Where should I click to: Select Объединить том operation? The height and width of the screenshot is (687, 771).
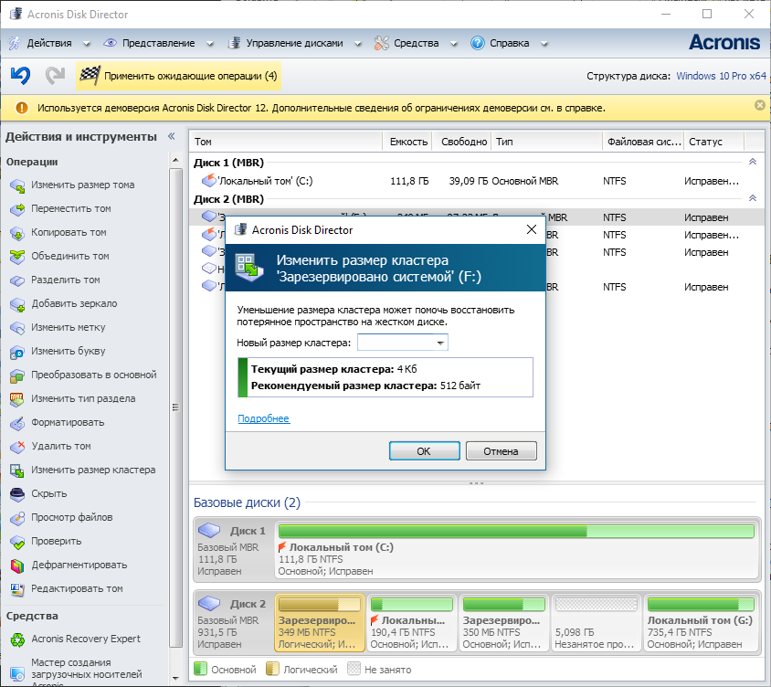[70, 256]
